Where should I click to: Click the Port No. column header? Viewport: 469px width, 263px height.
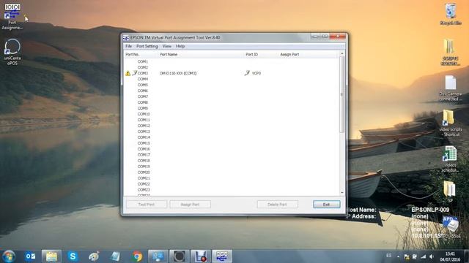(x=141, y=54)
